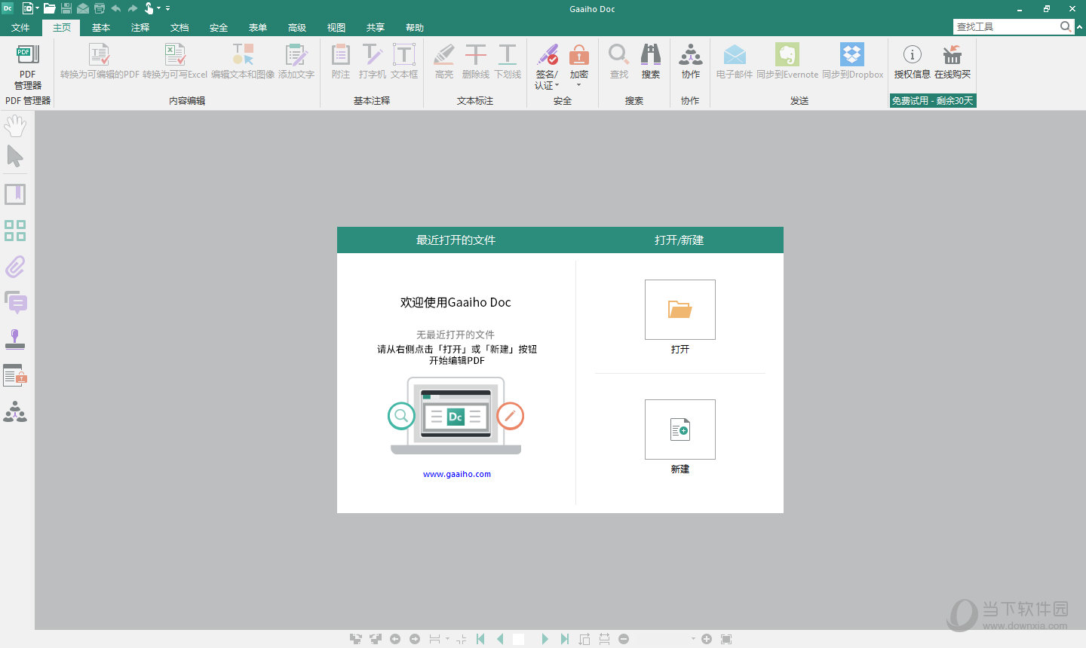Choose the 高亮 highlight tool

[x=444, y=61]
